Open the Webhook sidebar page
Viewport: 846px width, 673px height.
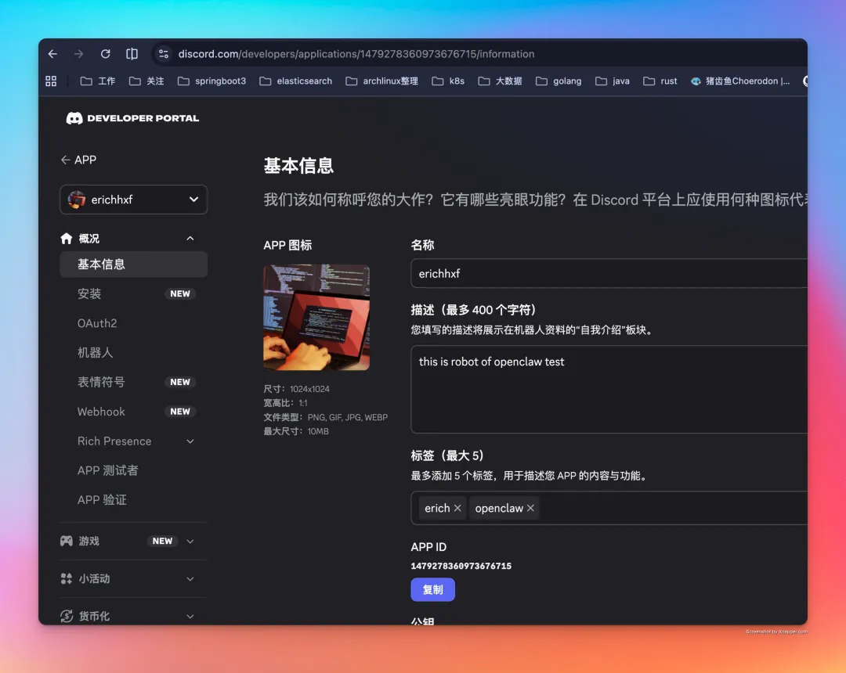click(x=101, y=412)
